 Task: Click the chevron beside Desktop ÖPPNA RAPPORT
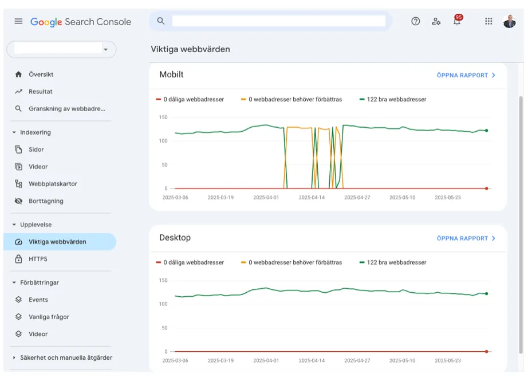coord(494,238)
